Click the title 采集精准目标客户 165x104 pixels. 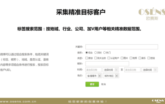pyautogui.click(x=81, y=12)
